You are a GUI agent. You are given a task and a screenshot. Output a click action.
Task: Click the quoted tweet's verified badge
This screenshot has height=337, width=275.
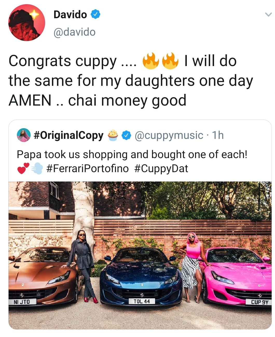click(126, 135)
